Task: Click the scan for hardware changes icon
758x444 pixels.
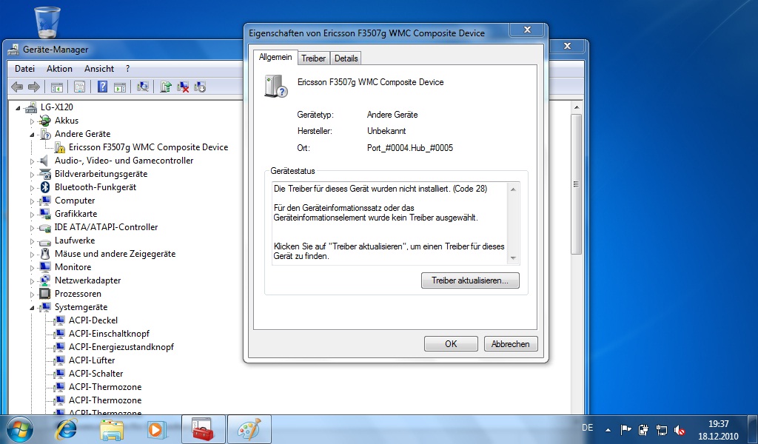Action: (x=143, y=87)
